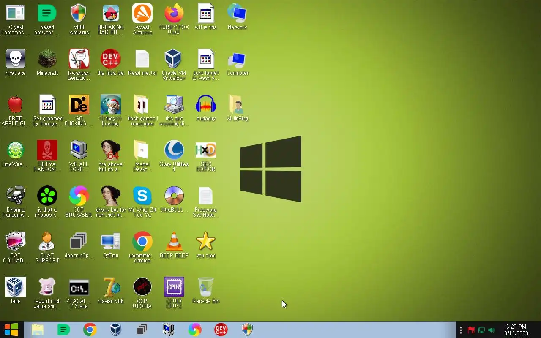Image resolution: width=541 pixels, height=338 pixels.
Task: Open the shield icon on the taskbar
Action: [247, 330]
